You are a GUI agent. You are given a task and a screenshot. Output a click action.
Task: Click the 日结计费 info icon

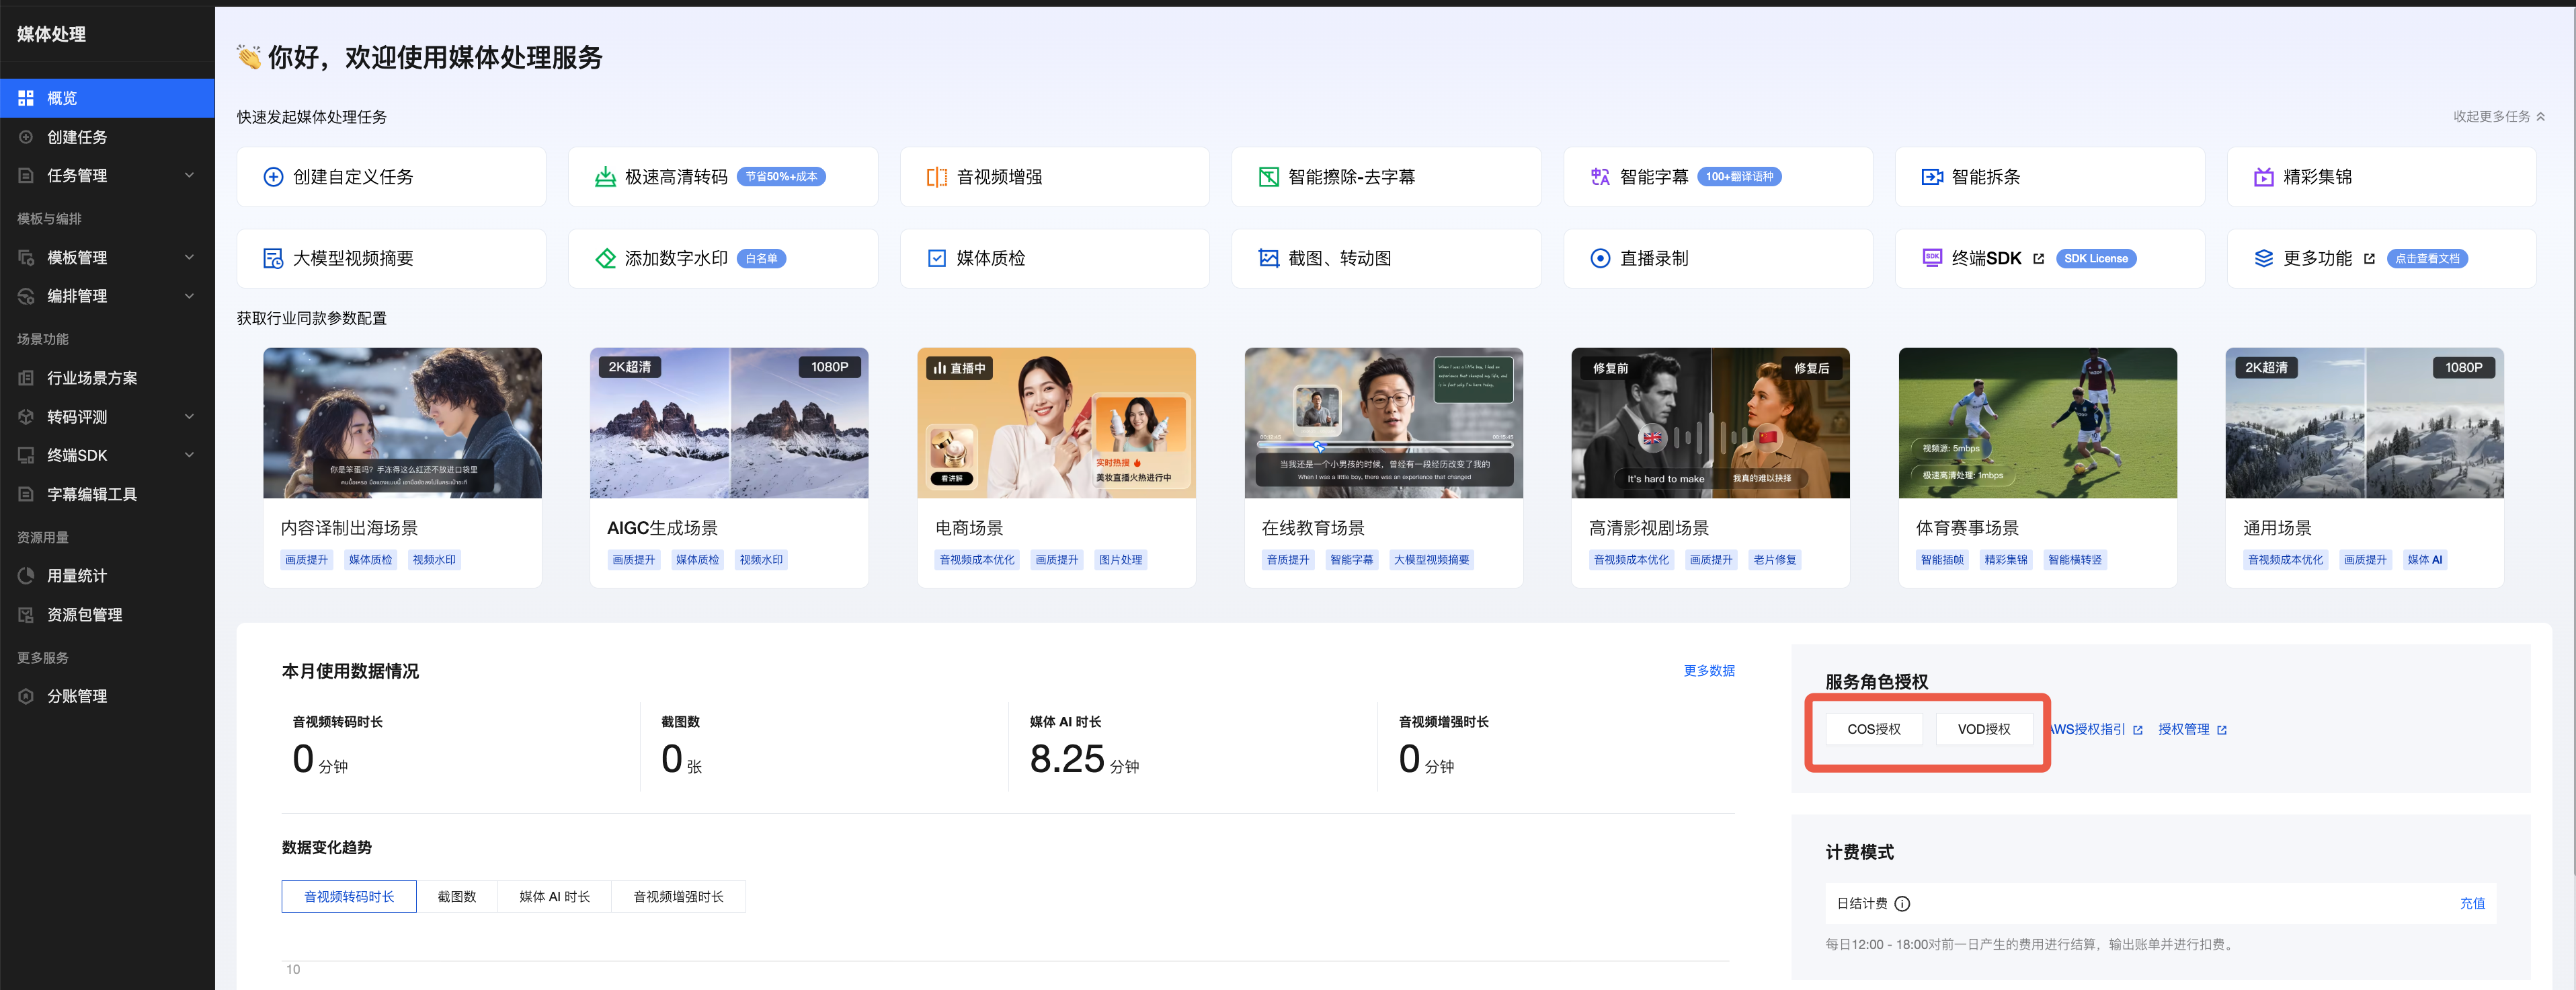1902,904
